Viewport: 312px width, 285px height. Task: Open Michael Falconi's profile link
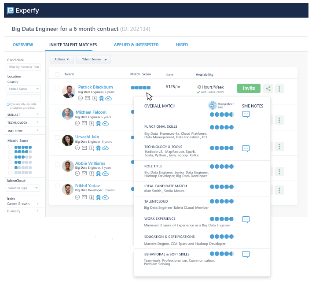click(91, 112)
